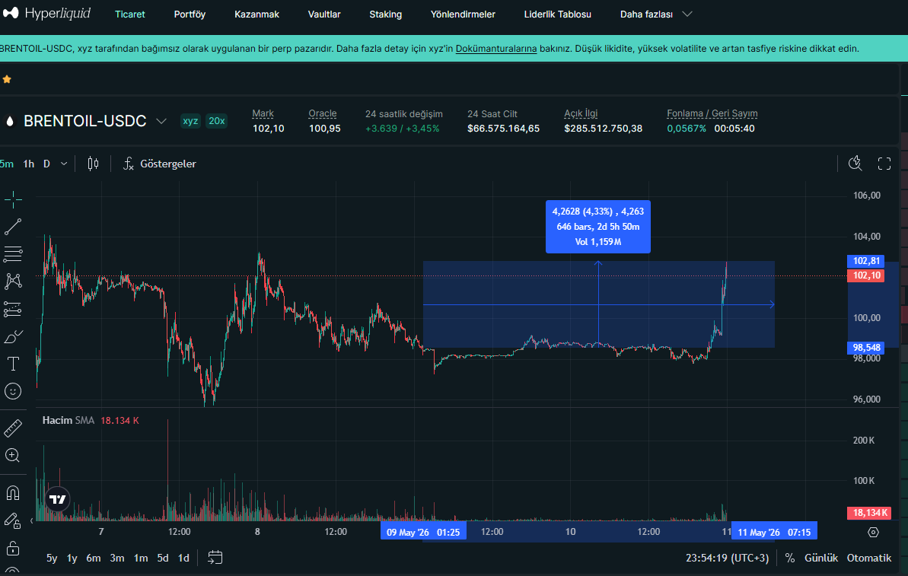Click the 11 May '26 07:15 time marker

coord(774,532)
